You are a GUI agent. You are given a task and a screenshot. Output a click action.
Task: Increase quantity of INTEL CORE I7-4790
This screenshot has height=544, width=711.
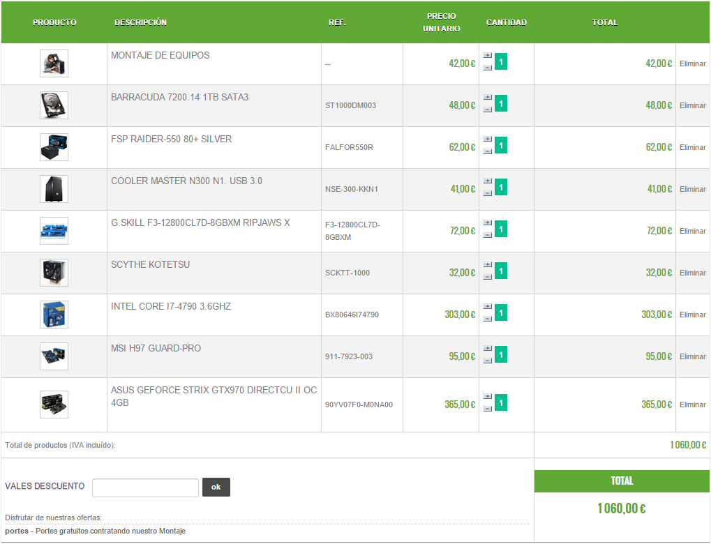pyautogui.click(x=488, y=306)
